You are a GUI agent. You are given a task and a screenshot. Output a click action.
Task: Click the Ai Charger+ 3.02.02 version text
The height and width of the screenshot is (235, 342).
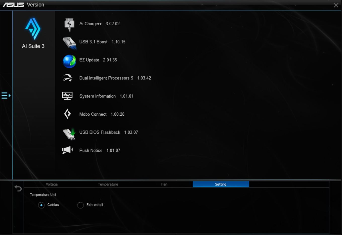point(100,24)
